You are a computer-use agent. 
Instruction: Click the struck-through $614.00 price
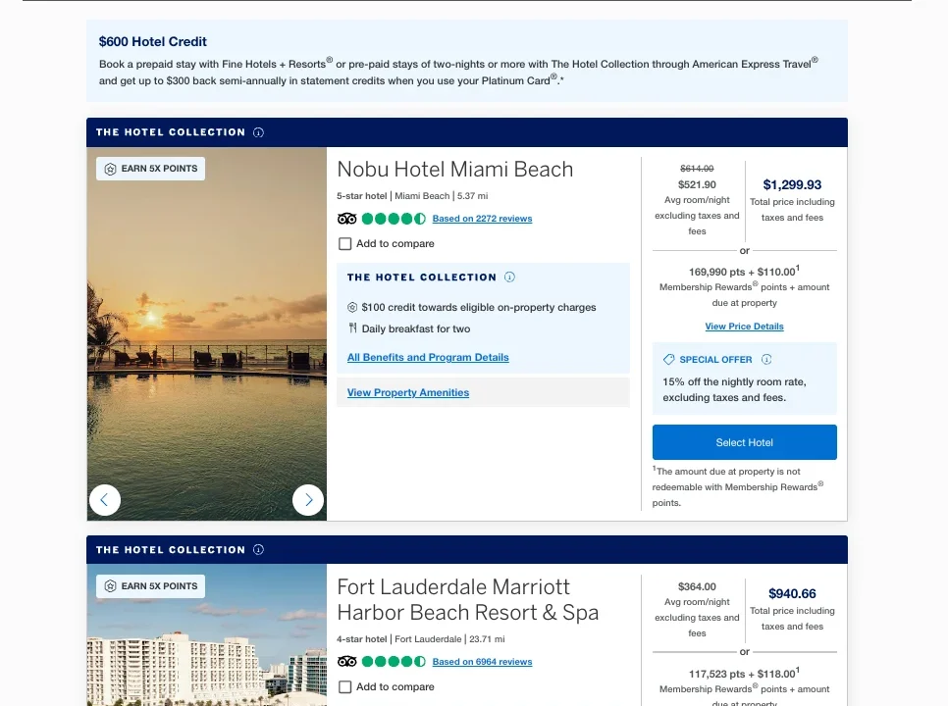[697, 169]
